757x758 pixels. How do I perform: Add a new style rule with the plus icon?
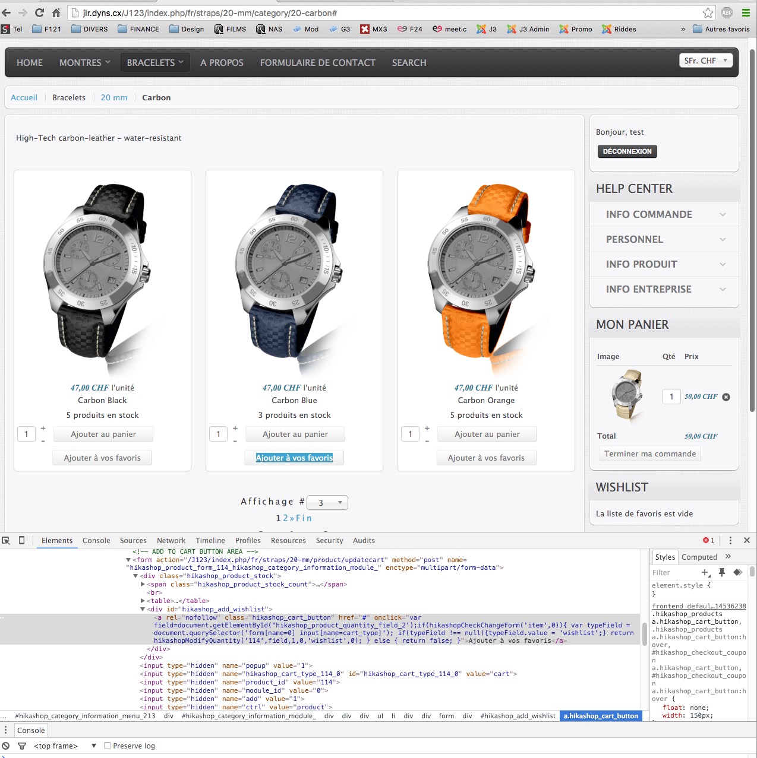[705, 572]
